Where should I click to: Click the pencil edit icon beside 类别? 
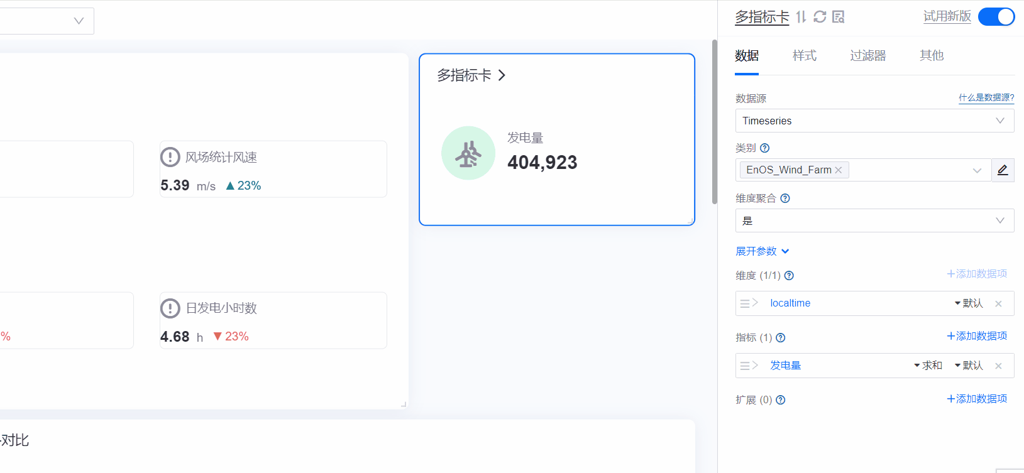point(1003,170)
